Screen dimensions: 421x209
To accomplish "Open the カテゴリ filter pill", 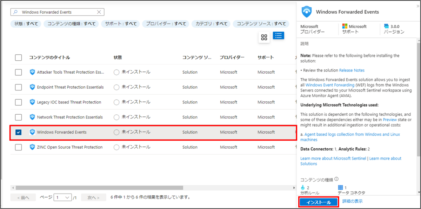I will click(x=211, y=24).
